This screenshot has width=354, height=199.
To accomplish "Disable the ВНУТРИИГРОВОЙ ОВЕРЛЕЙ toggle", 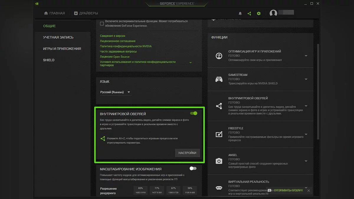I will [x=194, y=113].
